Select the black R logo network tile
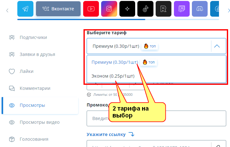The height and width of the screenshot is (147, 230). (164, 9)
